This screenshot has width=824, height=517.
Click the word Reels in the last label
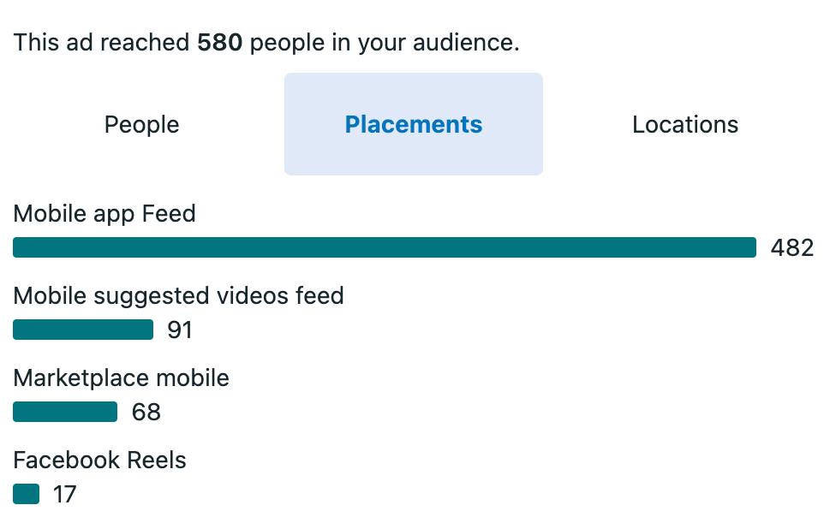pos(156,460)
